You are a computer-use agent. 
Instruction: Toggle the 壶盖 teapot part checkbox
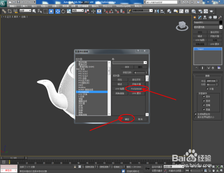point(204,110)
